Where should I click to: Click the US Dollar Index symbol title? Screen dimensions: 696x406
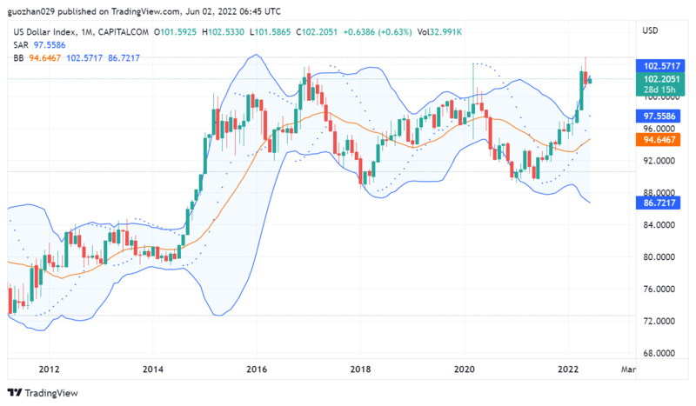45,32
